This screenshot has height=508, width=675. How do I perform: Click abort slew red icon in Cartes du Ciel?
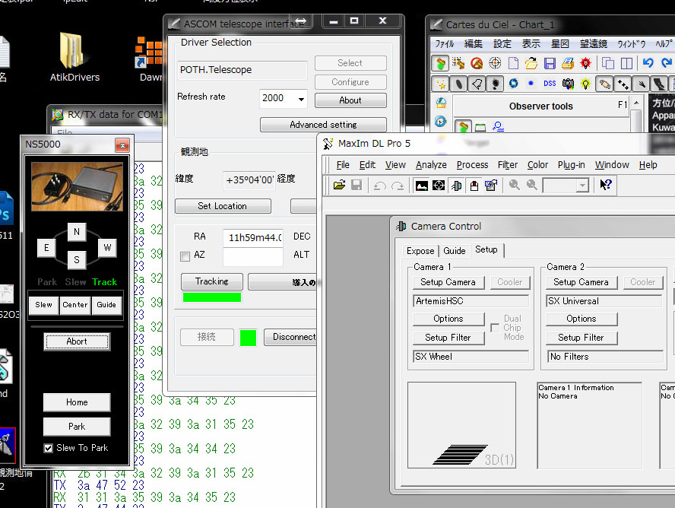click(477, 64)
